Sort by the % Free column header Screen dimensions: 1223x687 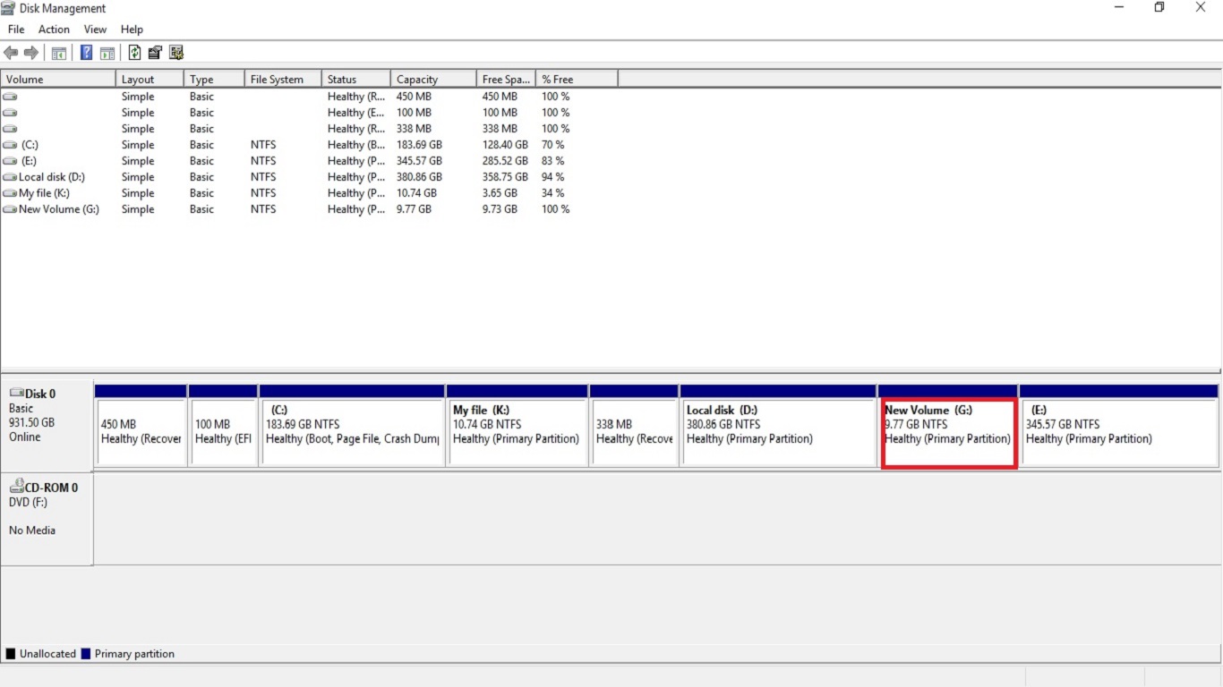pyautogui.click(x=577, y=80)
